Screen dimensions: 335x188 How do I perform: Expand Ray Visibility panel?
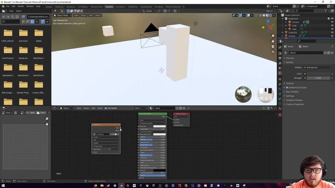pos(292,92)
